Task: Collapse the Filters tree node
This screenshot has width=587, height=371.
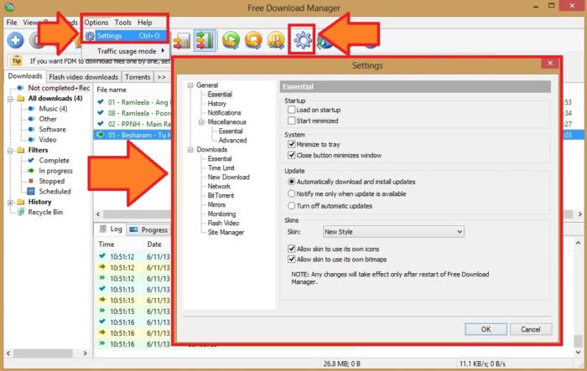Action: coord(10,151)
